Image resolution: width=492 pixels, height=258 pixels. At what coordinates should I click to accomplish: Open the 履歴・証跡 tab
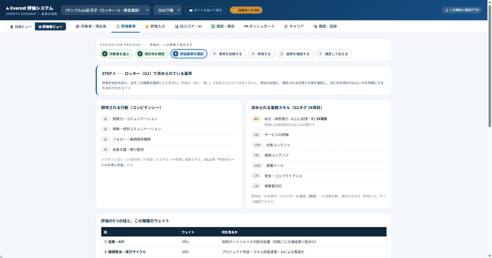click(325, 26)
